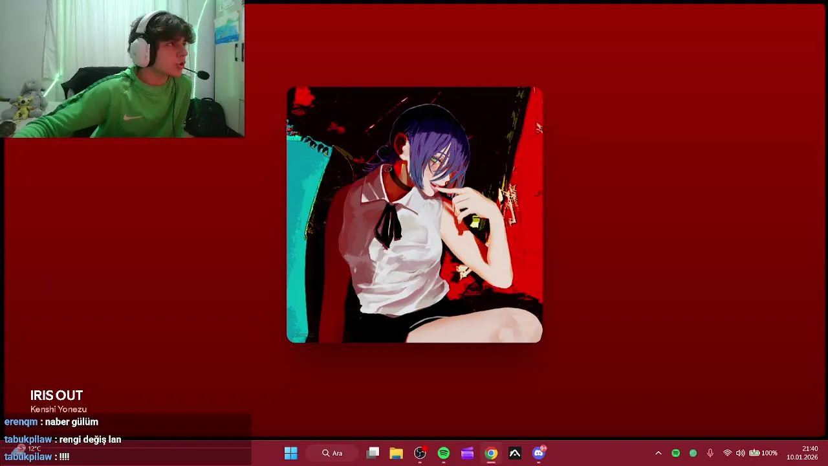
Task: Click the webcam overlay video
Action: 122,69
